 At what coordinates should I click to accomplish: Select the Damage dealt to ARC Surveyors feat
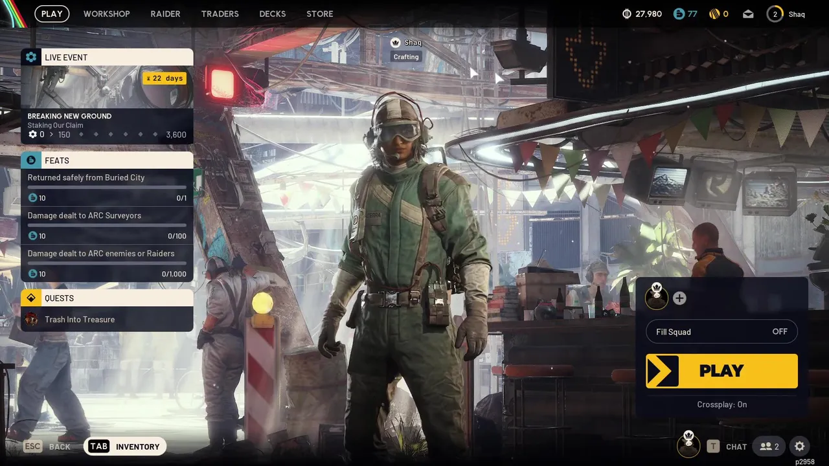(x=107, y=226)
